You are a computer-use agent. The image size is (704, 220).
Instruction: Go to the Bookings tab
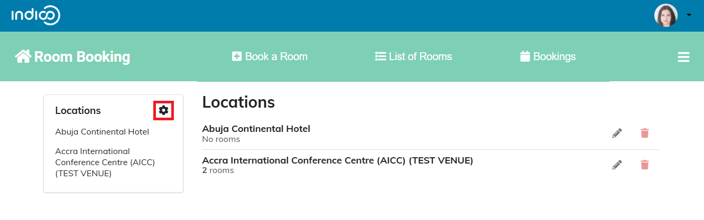[x=548, y=56]
